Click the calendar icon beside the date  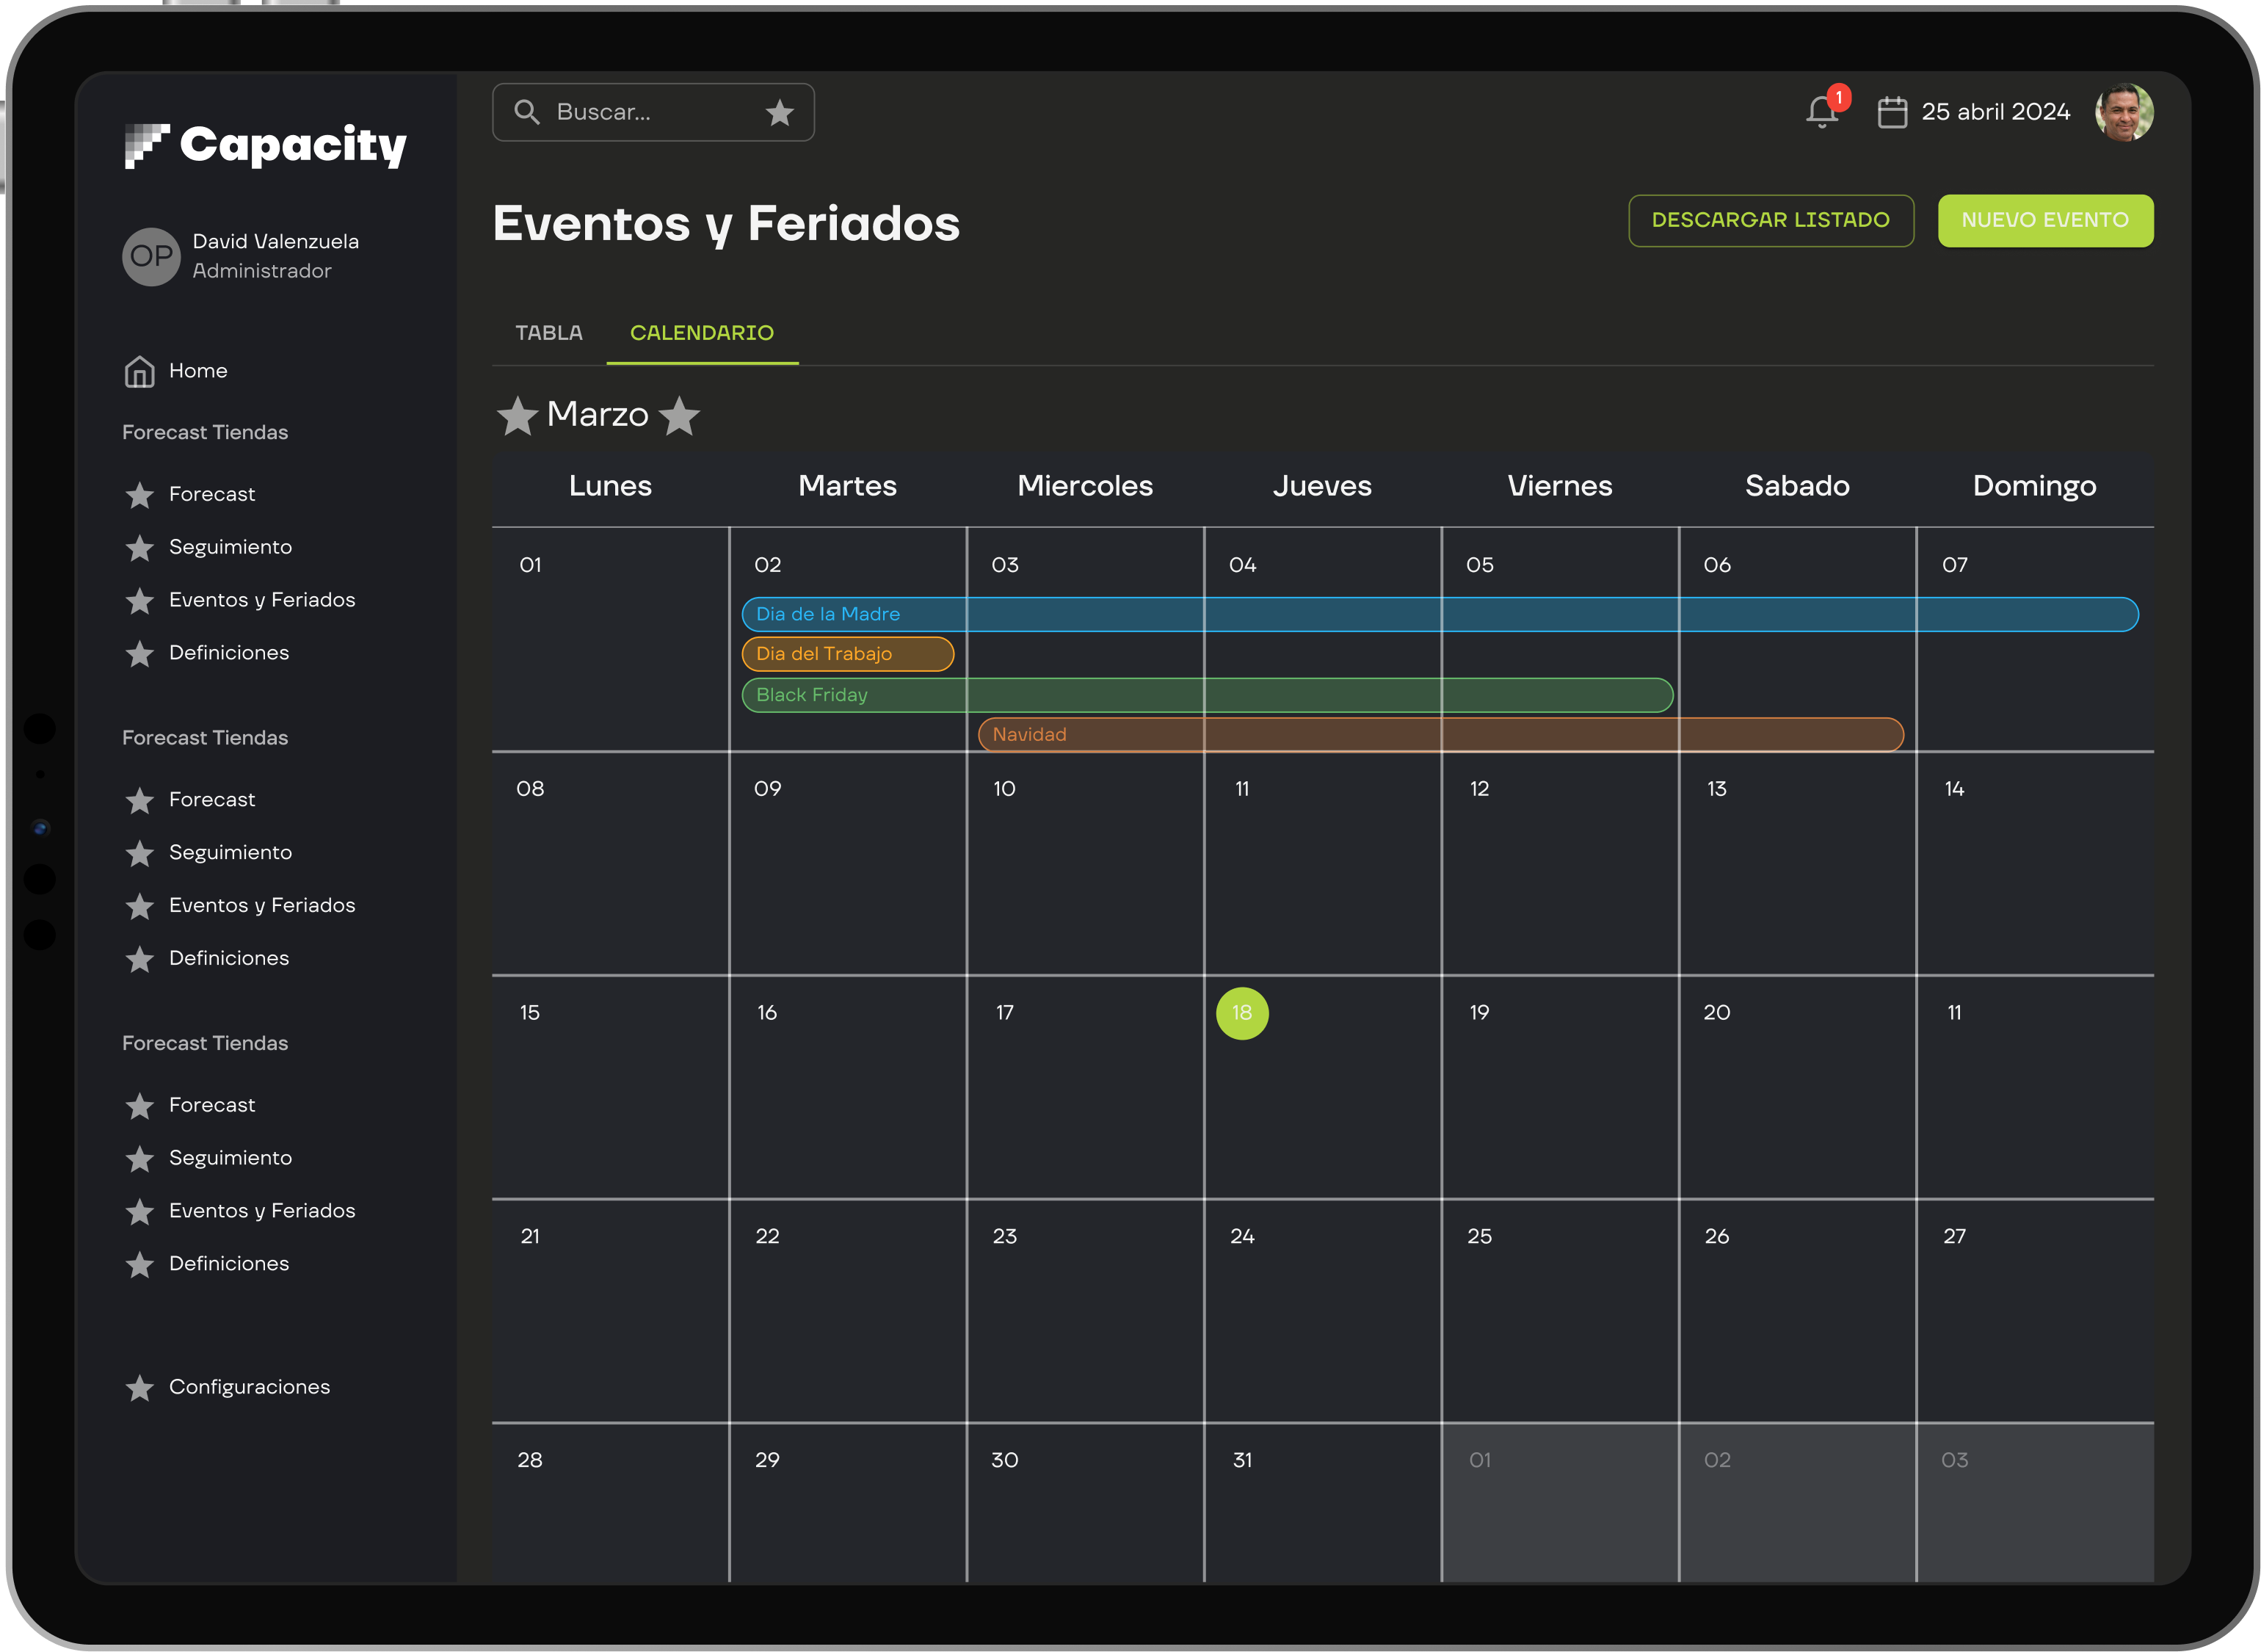tap(1891, 112)
